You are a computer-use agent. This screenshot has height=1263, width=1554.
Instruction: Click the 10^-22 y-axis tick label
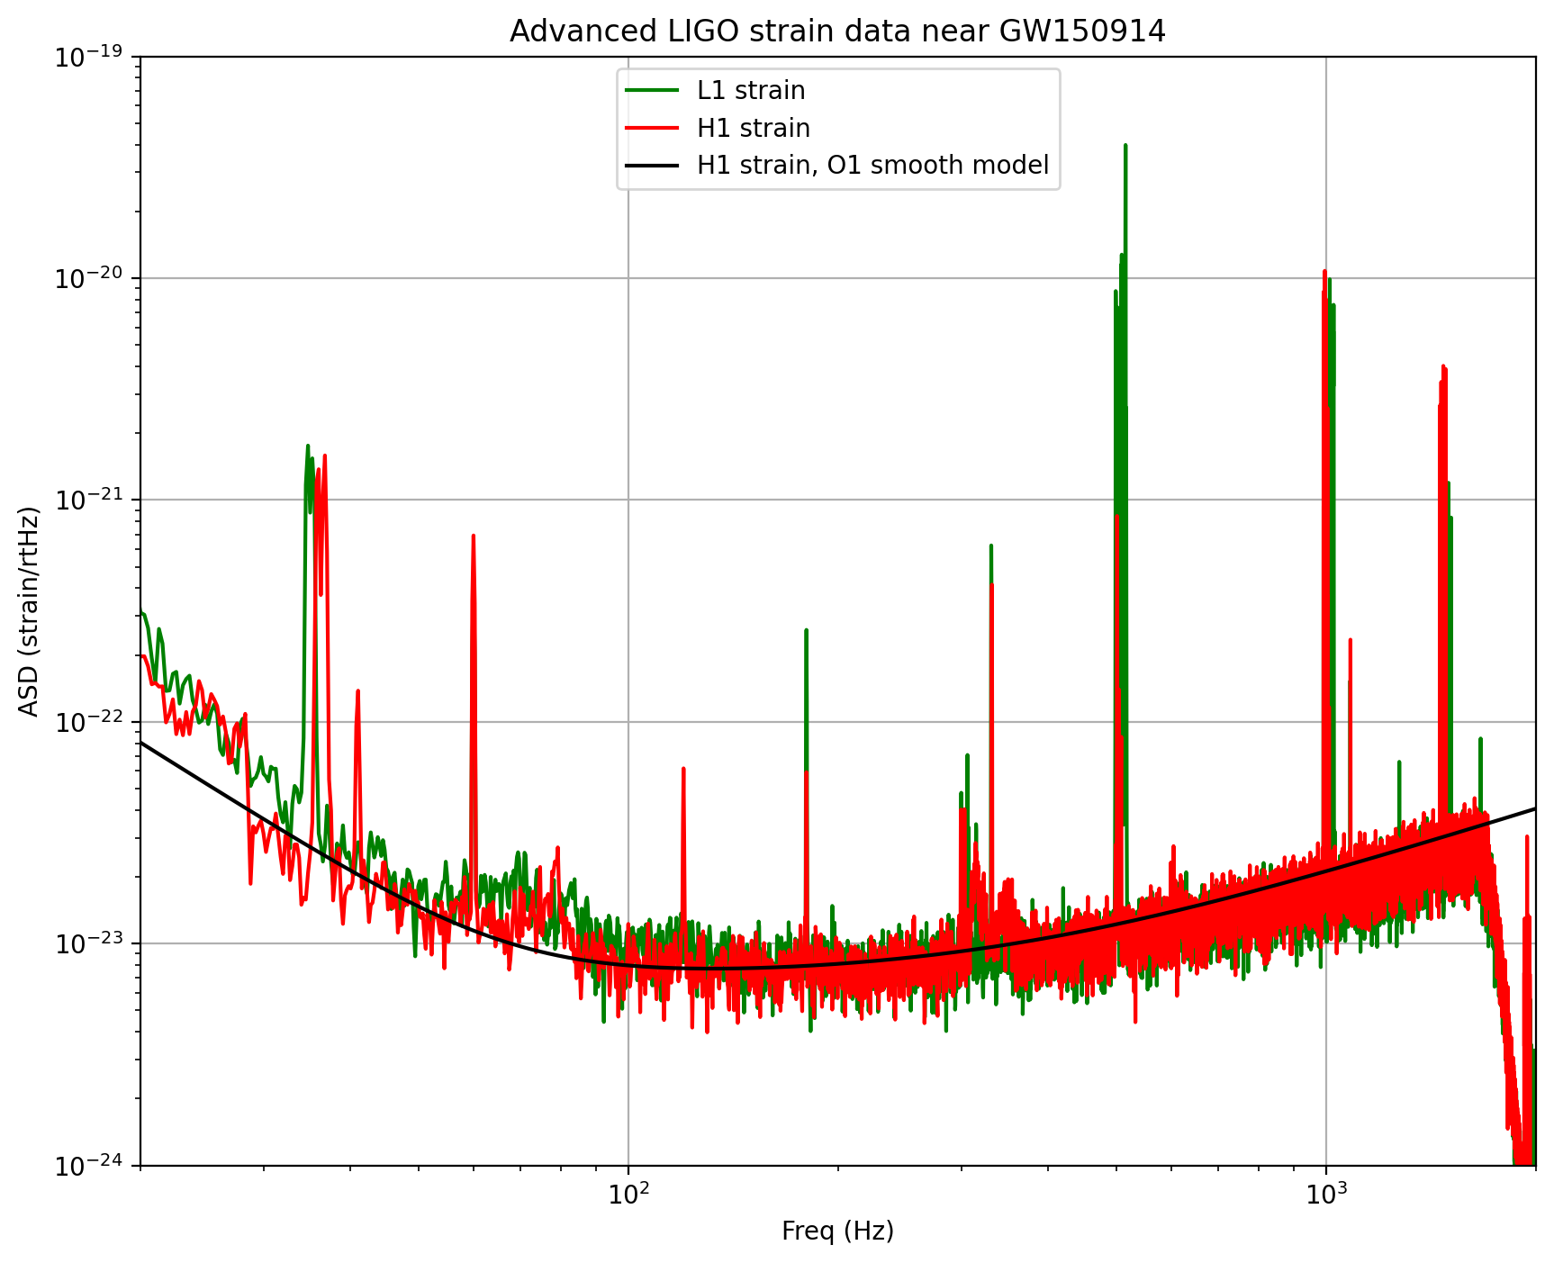click(x=93, y=723)
